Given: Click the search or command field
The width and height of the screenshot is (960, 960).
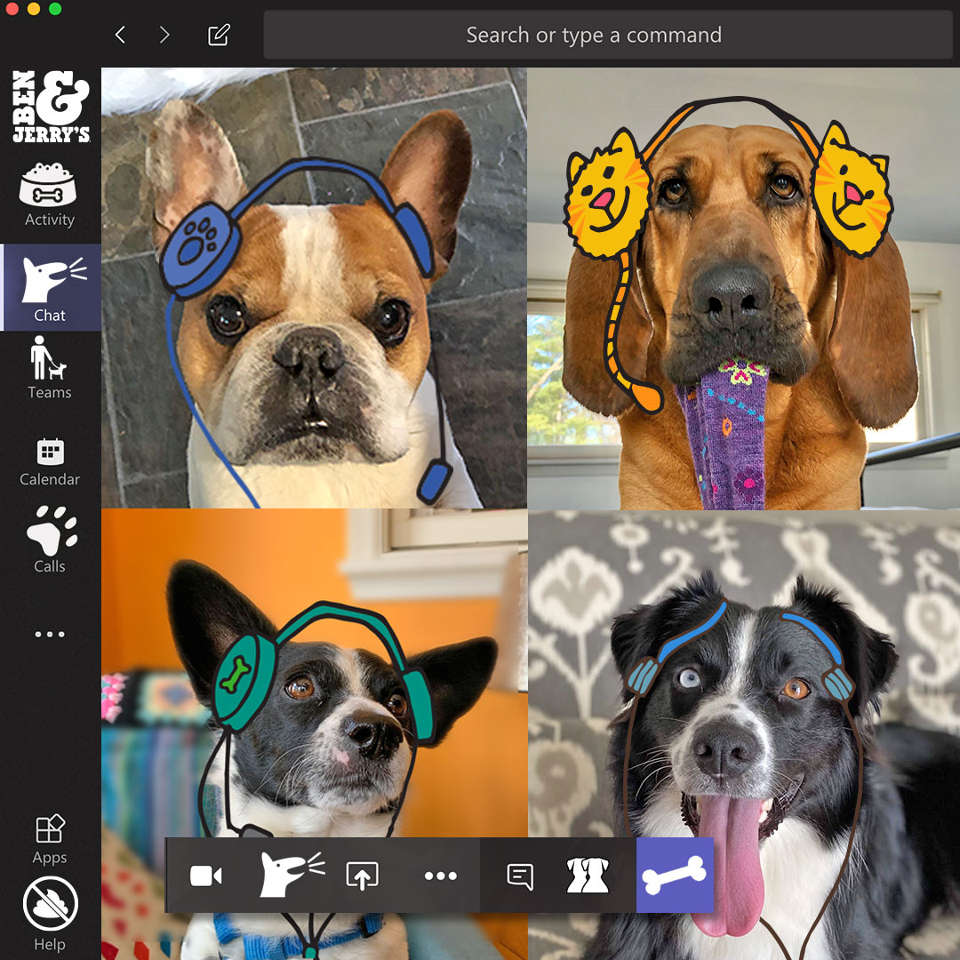Looking at the screenshot, I should pyautogui.click(x=593, y=35).
